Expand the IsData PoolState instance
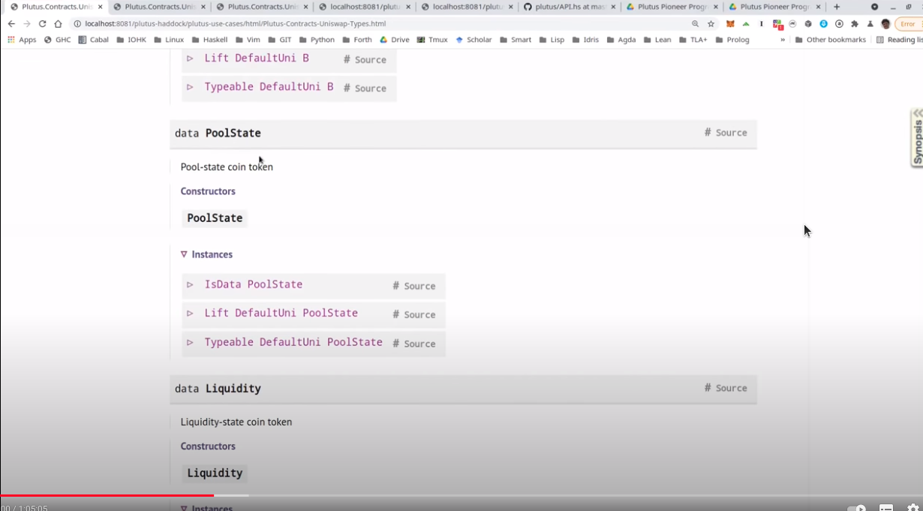Screen dimensions: 923x511 [x=191, y=285]
